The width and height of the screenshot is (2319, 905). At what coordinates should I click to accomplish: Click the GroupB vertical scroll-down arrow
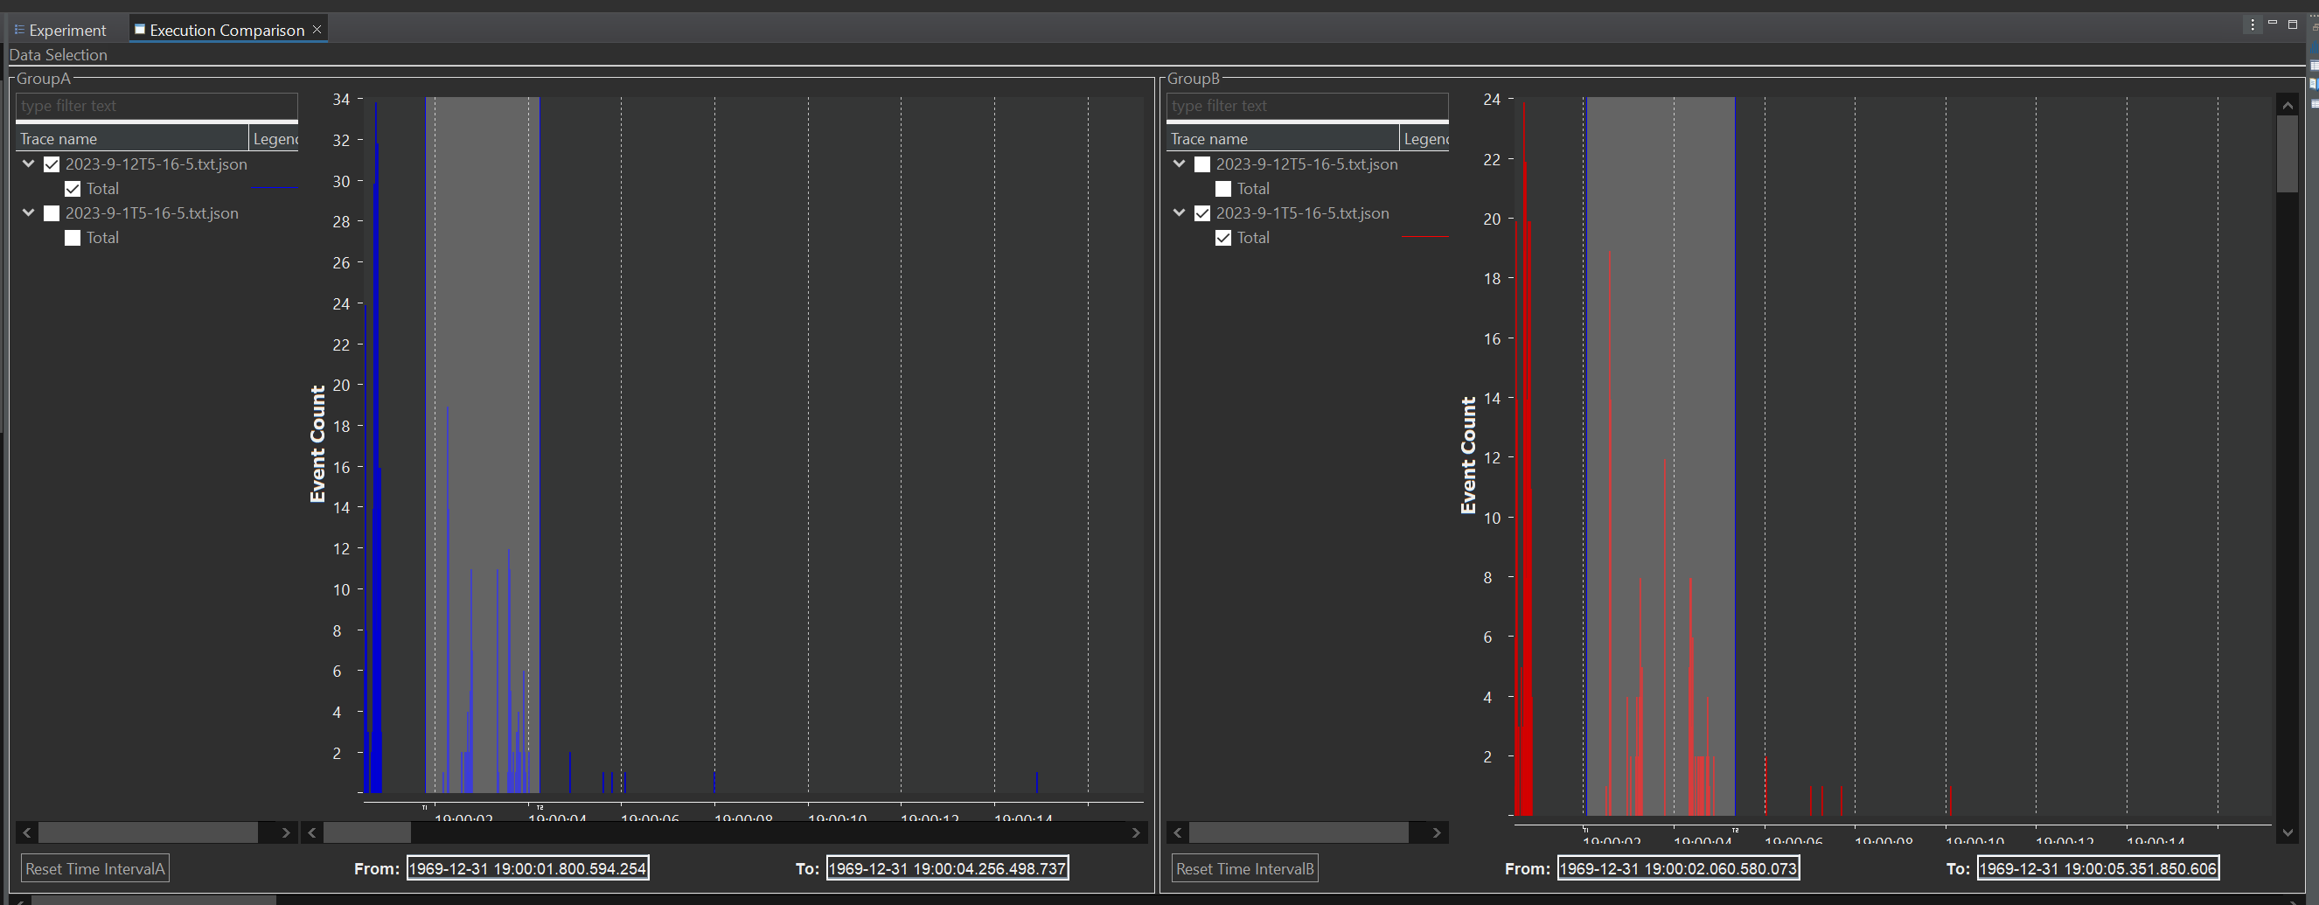click(x=2287, y=833)
